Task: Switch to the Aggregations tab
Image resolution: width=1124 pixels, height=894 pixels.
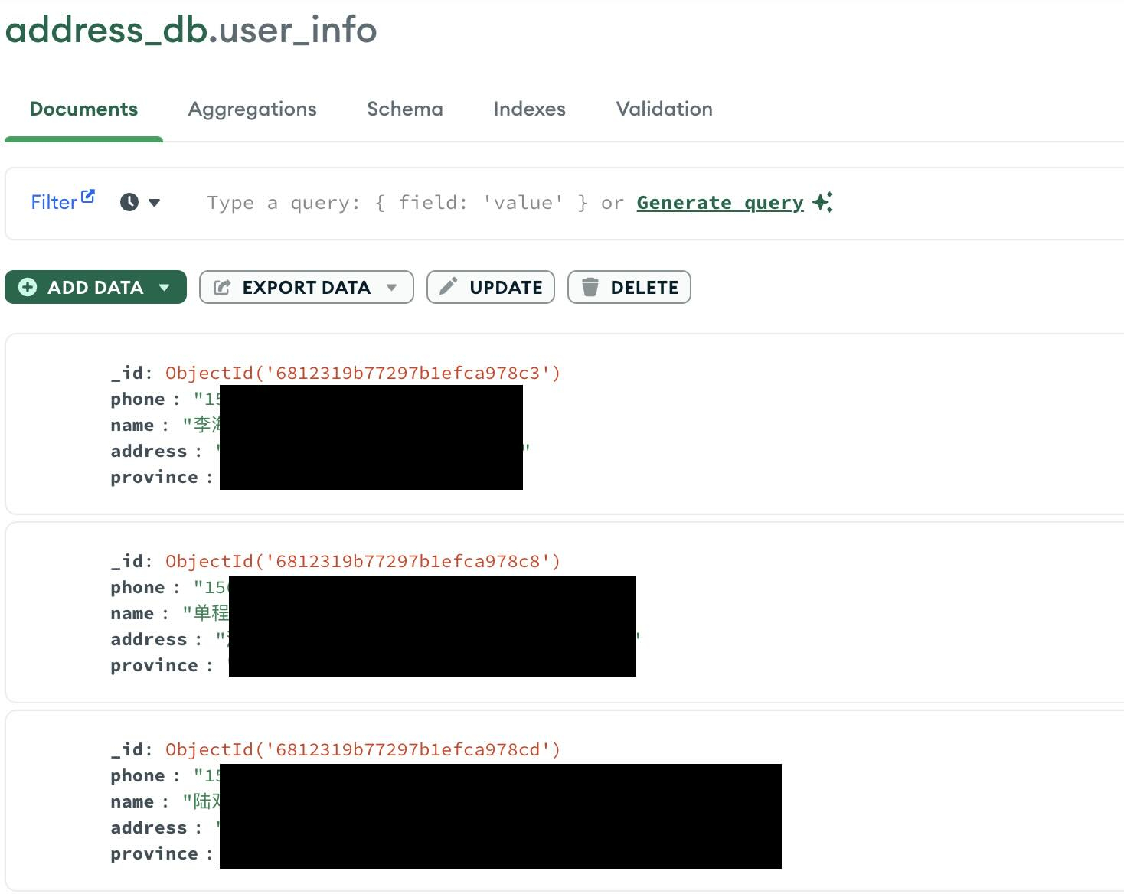Action: click(252, 109)
